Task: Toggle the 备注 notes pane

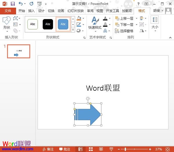Action: (x=48, y=149)
